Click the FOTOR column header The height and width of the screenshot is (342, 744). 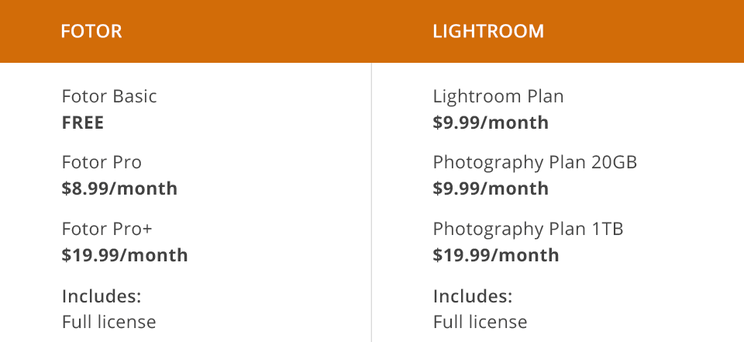[x=91, y=32]
